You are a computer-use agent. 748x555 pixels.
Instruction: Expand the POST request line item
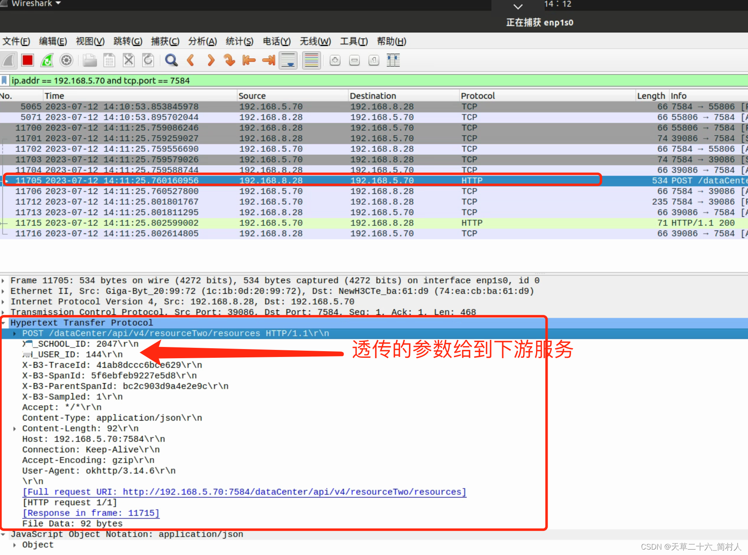pyautogui.click(x=15, y=334)
